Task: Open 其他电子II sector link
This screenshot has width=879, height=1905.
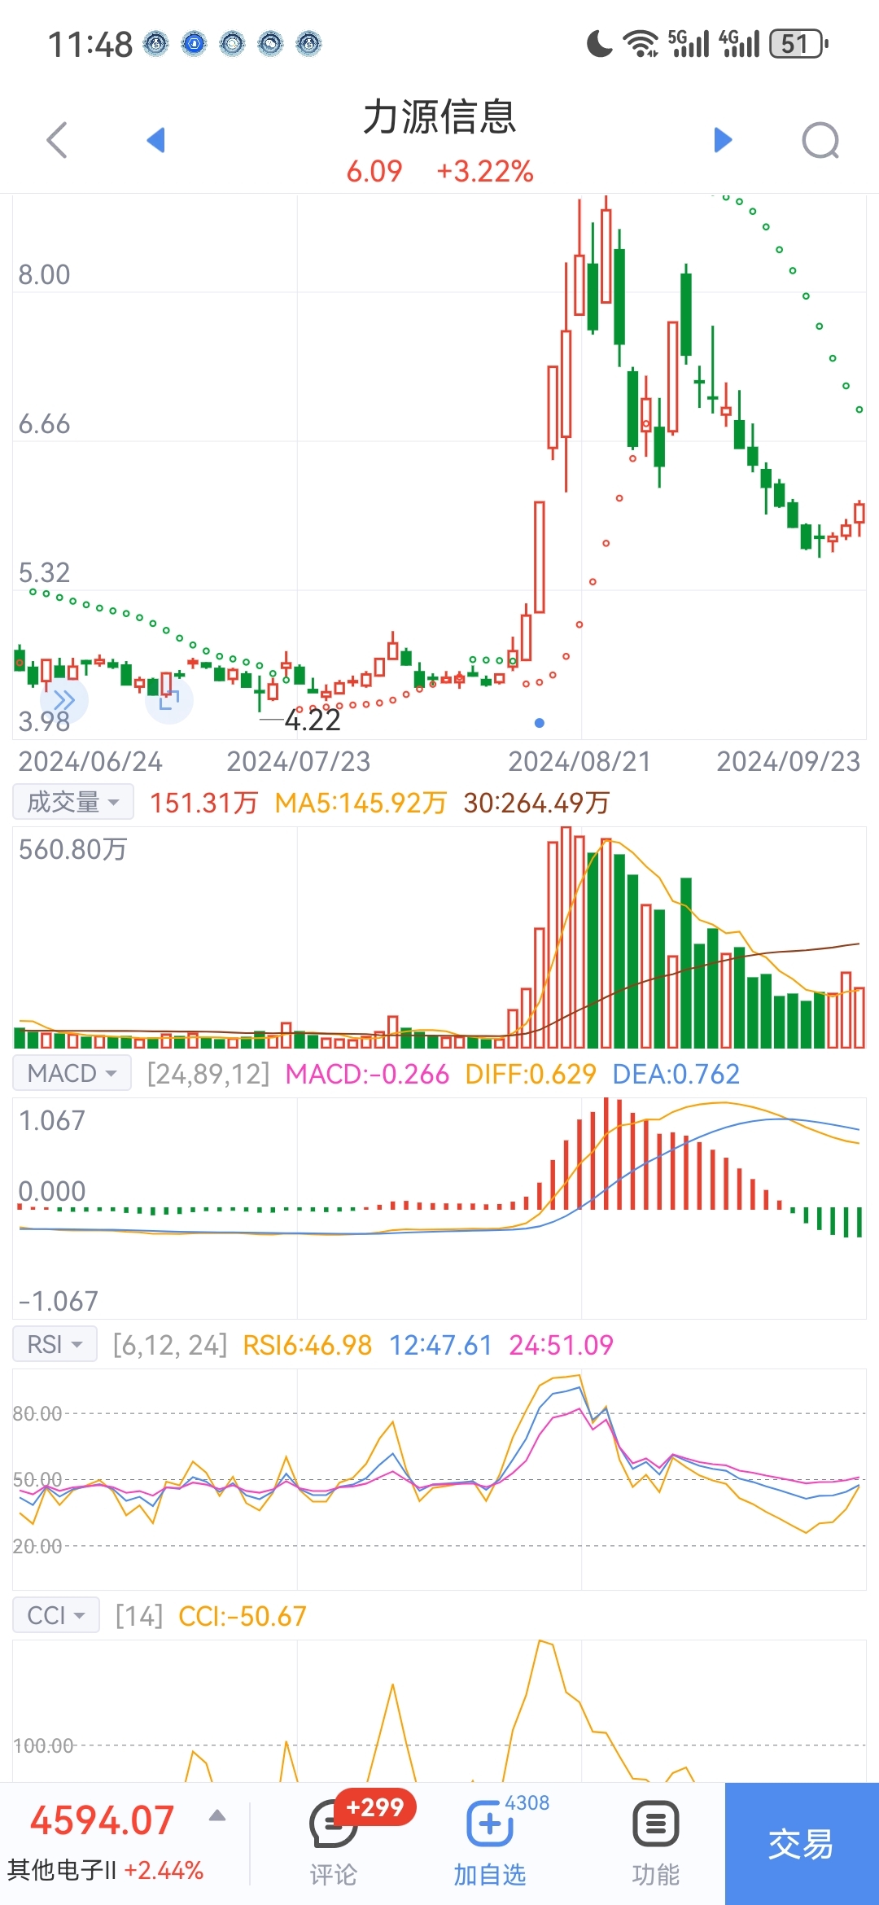Action: tap(62, 1870)
